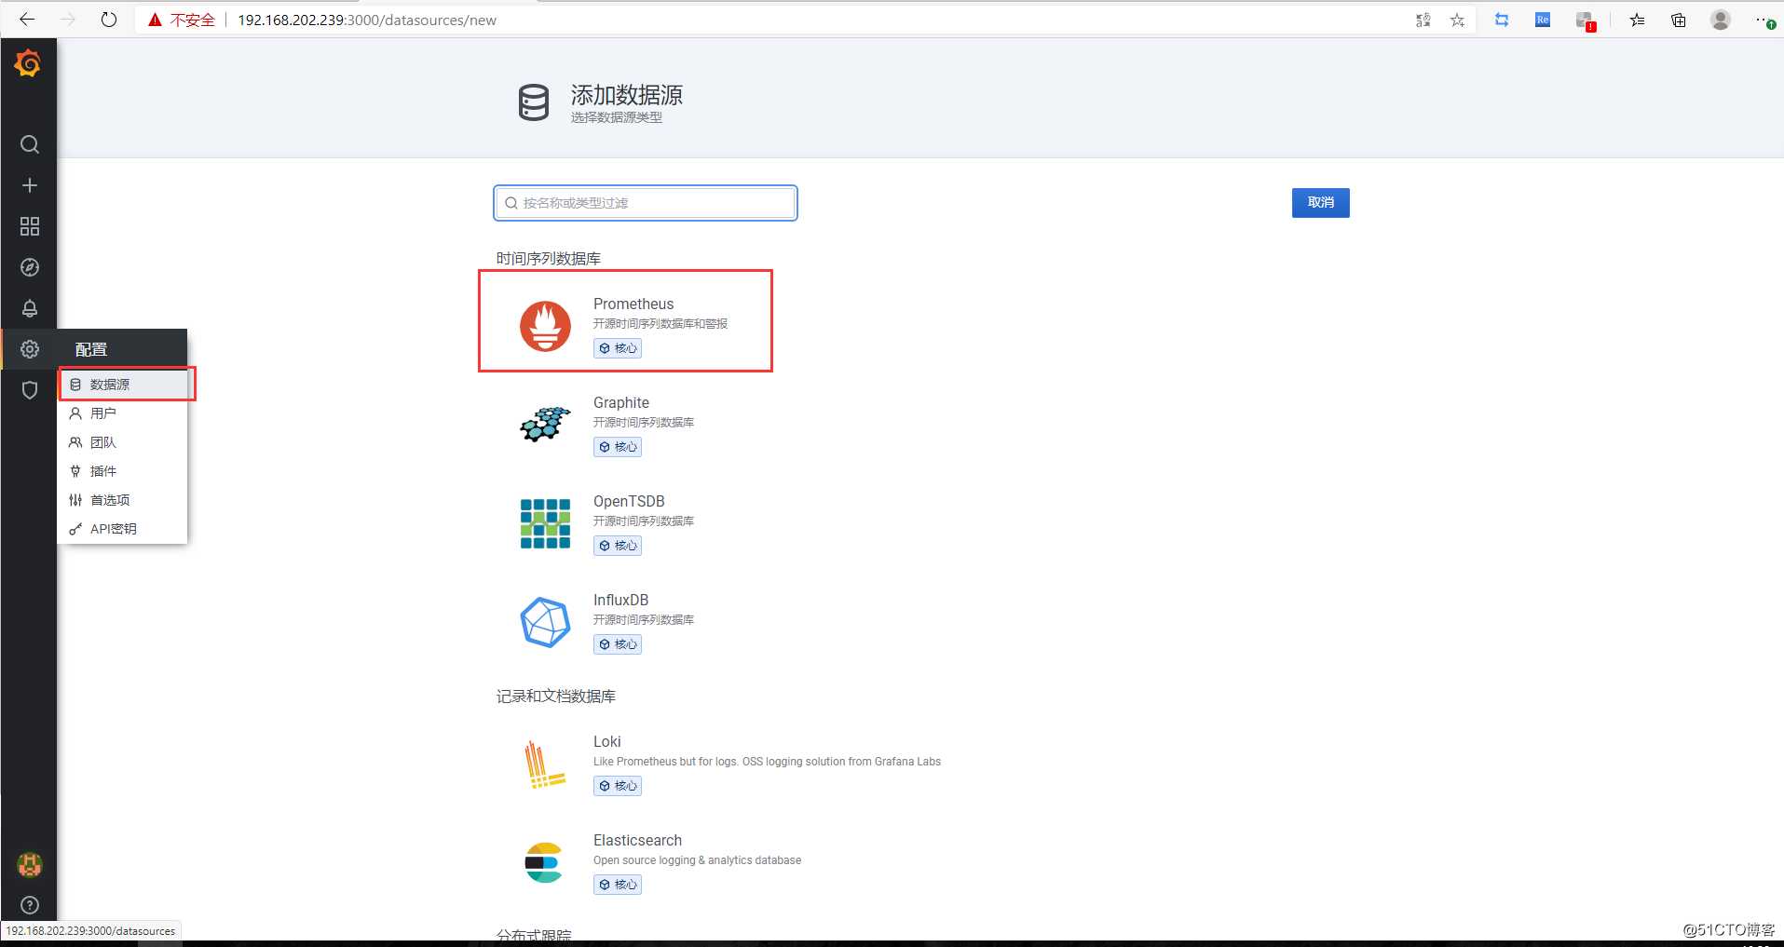This screenshot has height=947, width=1784.
Task: Click the Elasticsearch description text
Action: click(x=697, y=860)
